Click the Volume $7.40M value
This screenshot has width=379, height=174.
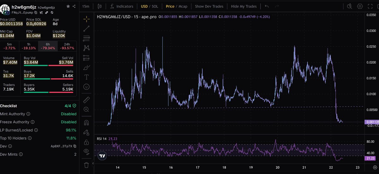pyautogui.click(x=10, y=63)
